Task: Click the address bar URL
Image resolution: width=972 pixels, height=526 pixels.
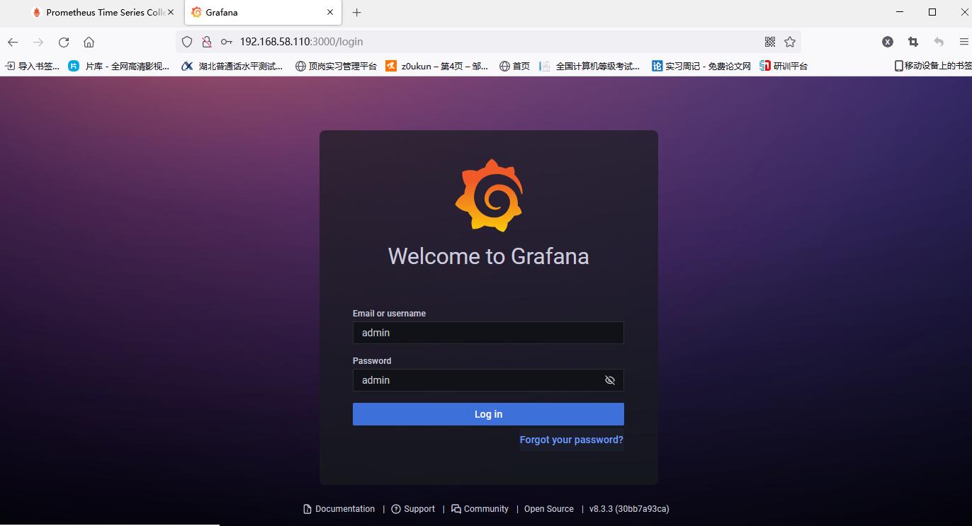Action: point(301,42)
